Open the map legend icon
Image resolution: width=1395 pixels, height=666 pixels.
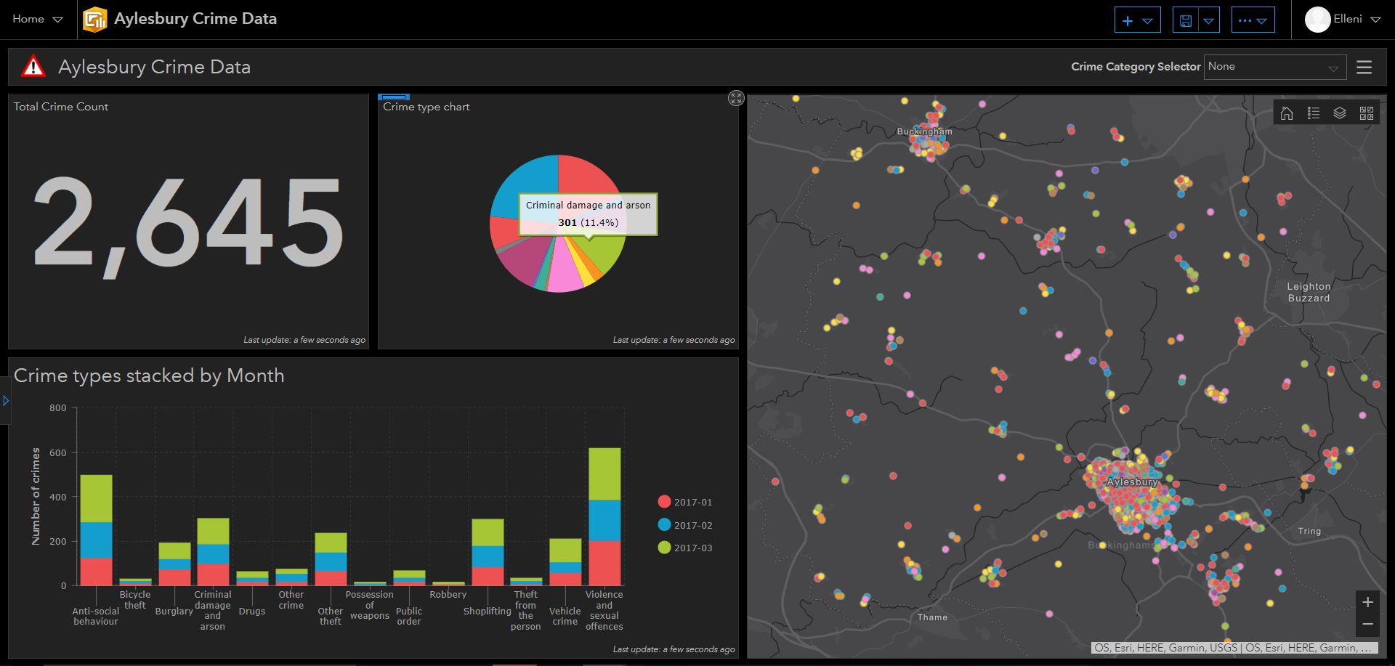(x=1313, y=113)
